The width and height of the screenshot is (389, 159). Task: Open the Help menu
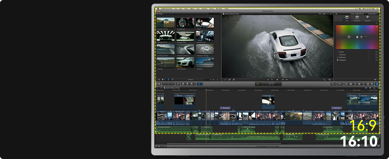tap(226, 9)
